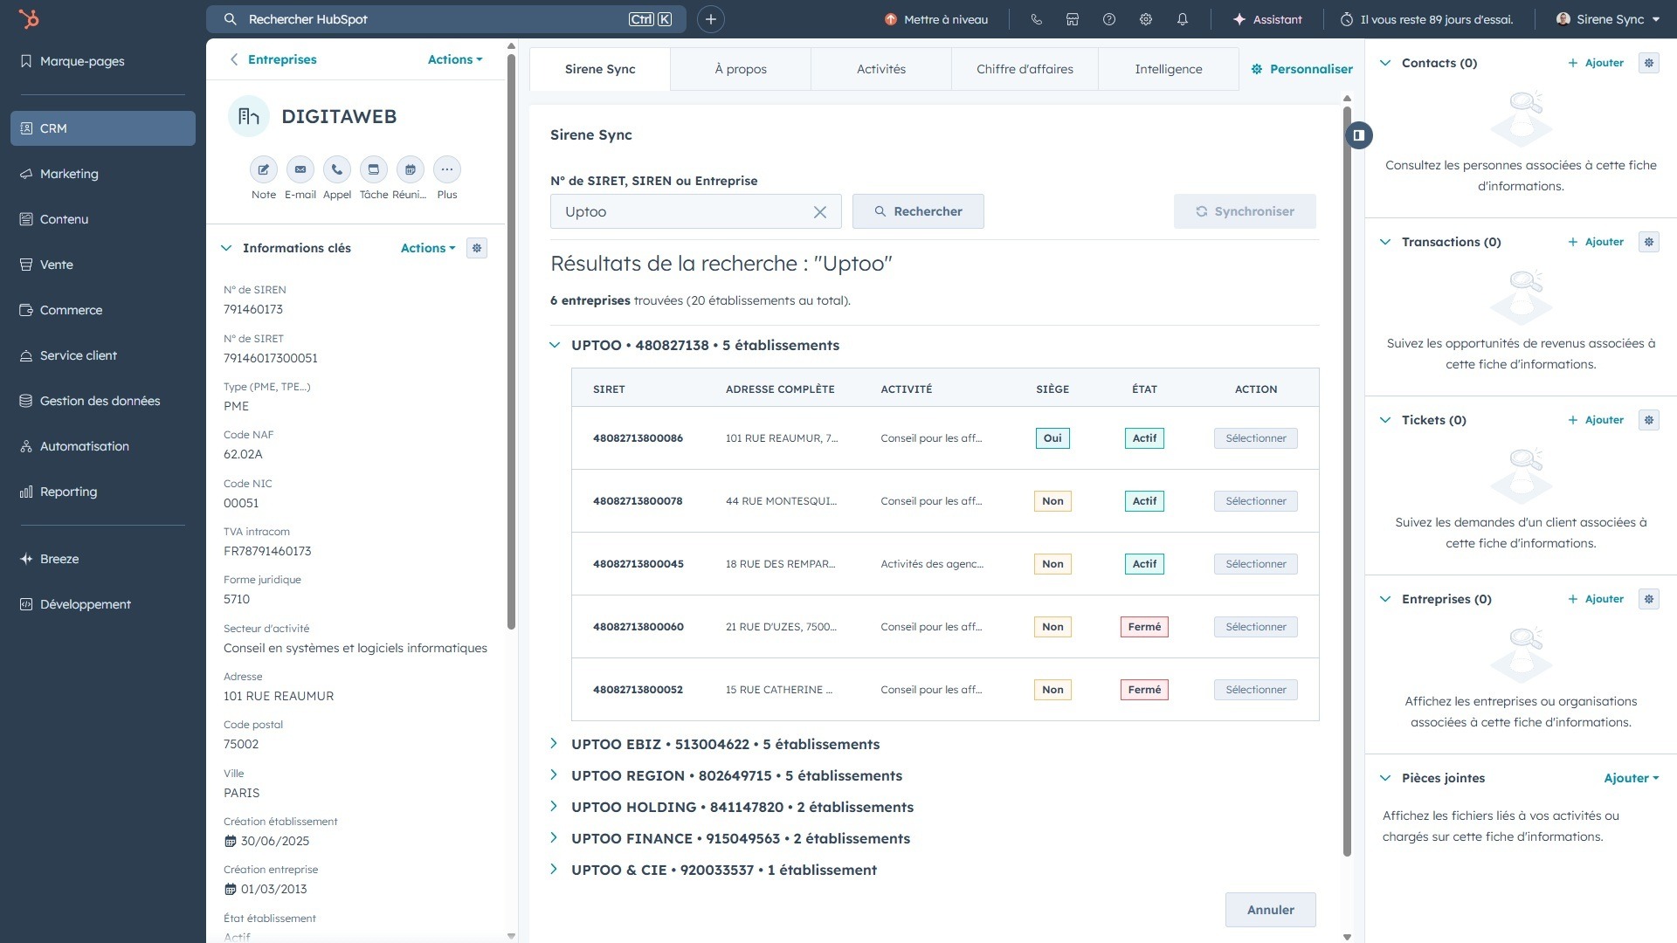Open Breeze in the sidebar
This screenshot has width=1677, height=943.
tap(59, 558)
